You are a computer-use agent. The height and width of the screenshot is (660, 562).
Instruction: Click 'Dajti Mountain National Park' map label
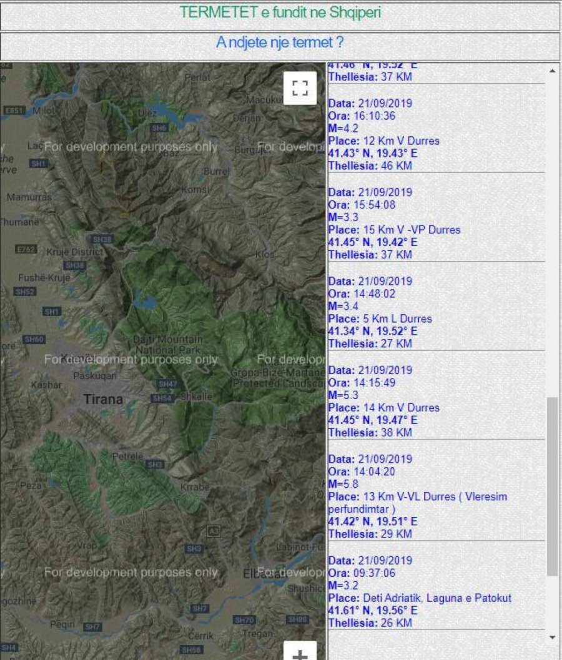coord(167,344)
